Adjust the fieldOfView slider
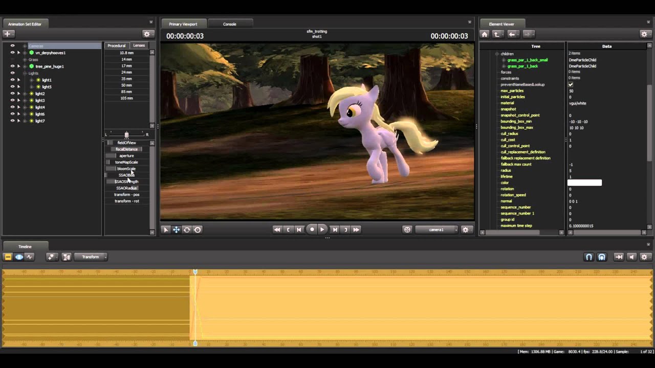 [127, 143]
